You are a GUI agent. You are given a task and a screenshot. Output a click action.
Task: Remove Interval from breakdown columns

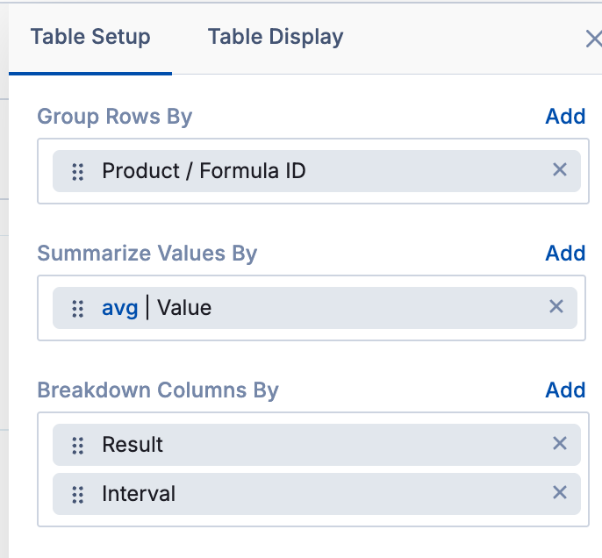560,493
